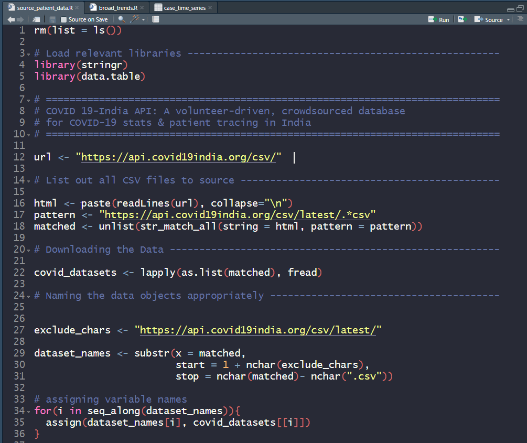Click 'List out all CSV files' comment
527x443 pixels.
tap(111, 180)
